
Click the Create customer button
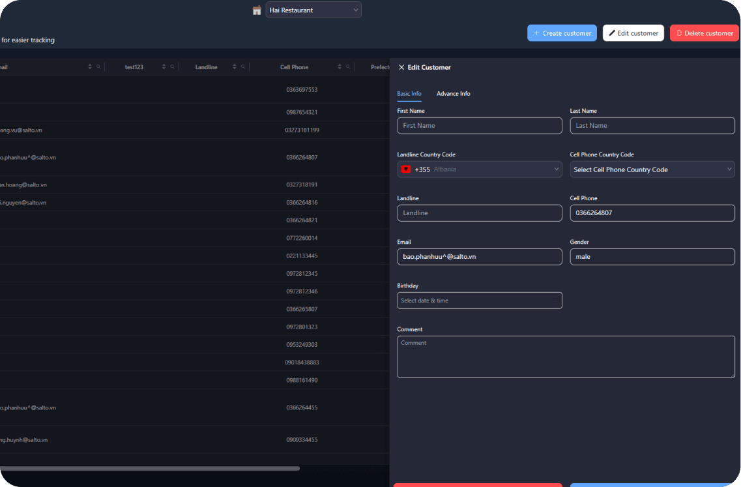point(562,33)
